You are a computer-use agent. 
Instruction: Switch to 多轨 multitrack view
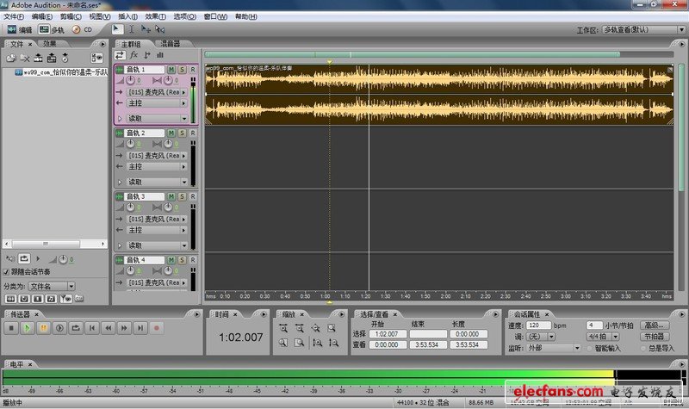51,29
